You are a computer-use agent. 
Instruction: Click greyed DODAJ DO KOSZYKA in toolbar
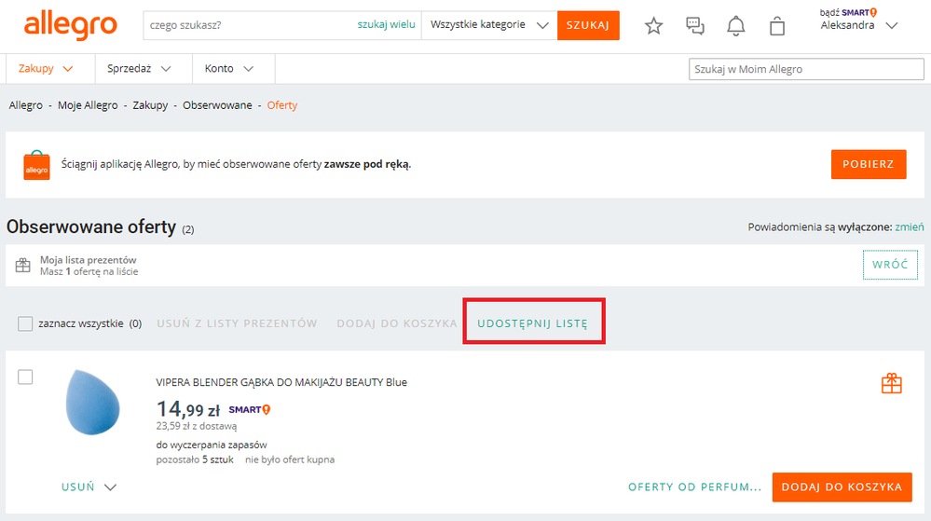(x=397, y=323)
